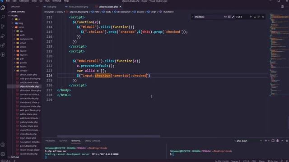
Task: Expand the components folder
Action: pos(26,39)
